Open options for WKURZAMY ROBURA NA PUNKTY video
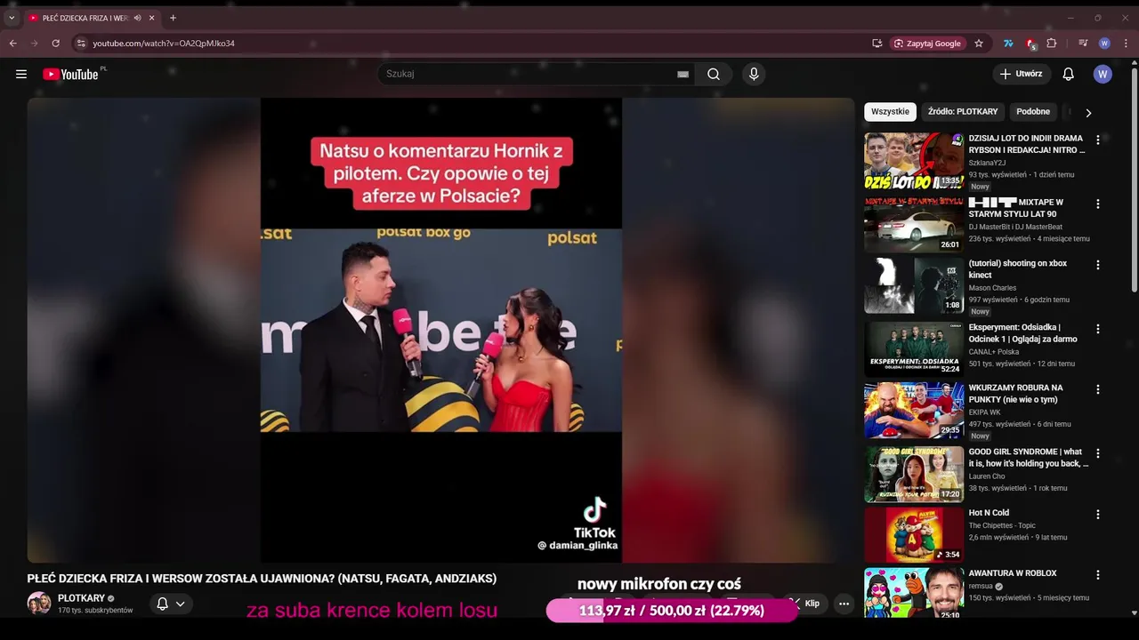The height and width of the screenshot is (640, 1139). pyautogui.click(x=1097, y=389)
